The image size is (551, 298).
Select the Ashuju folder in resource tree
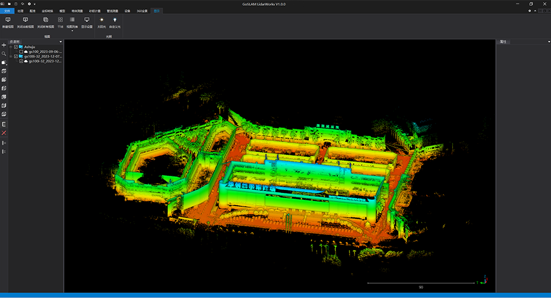click(29, 47)
